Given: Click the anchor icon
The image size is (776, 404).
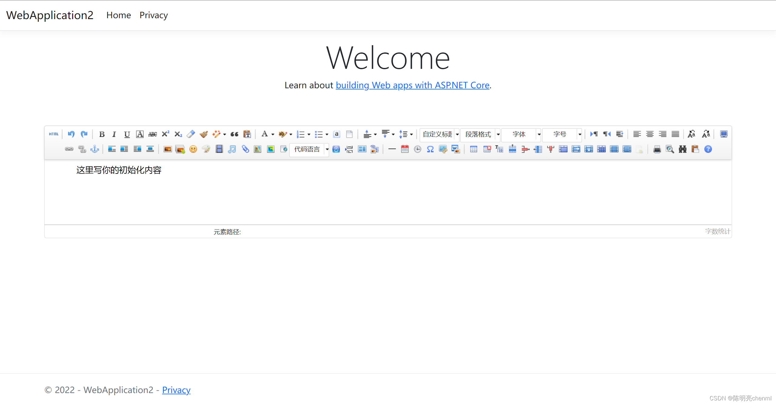Looking at the screenshot, I should click(x=95, y=149).
